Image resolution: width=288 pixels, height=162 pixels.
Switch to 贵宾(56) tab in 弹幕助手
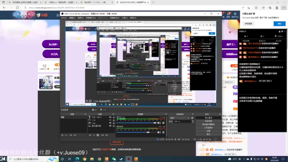tap(262, 41)
